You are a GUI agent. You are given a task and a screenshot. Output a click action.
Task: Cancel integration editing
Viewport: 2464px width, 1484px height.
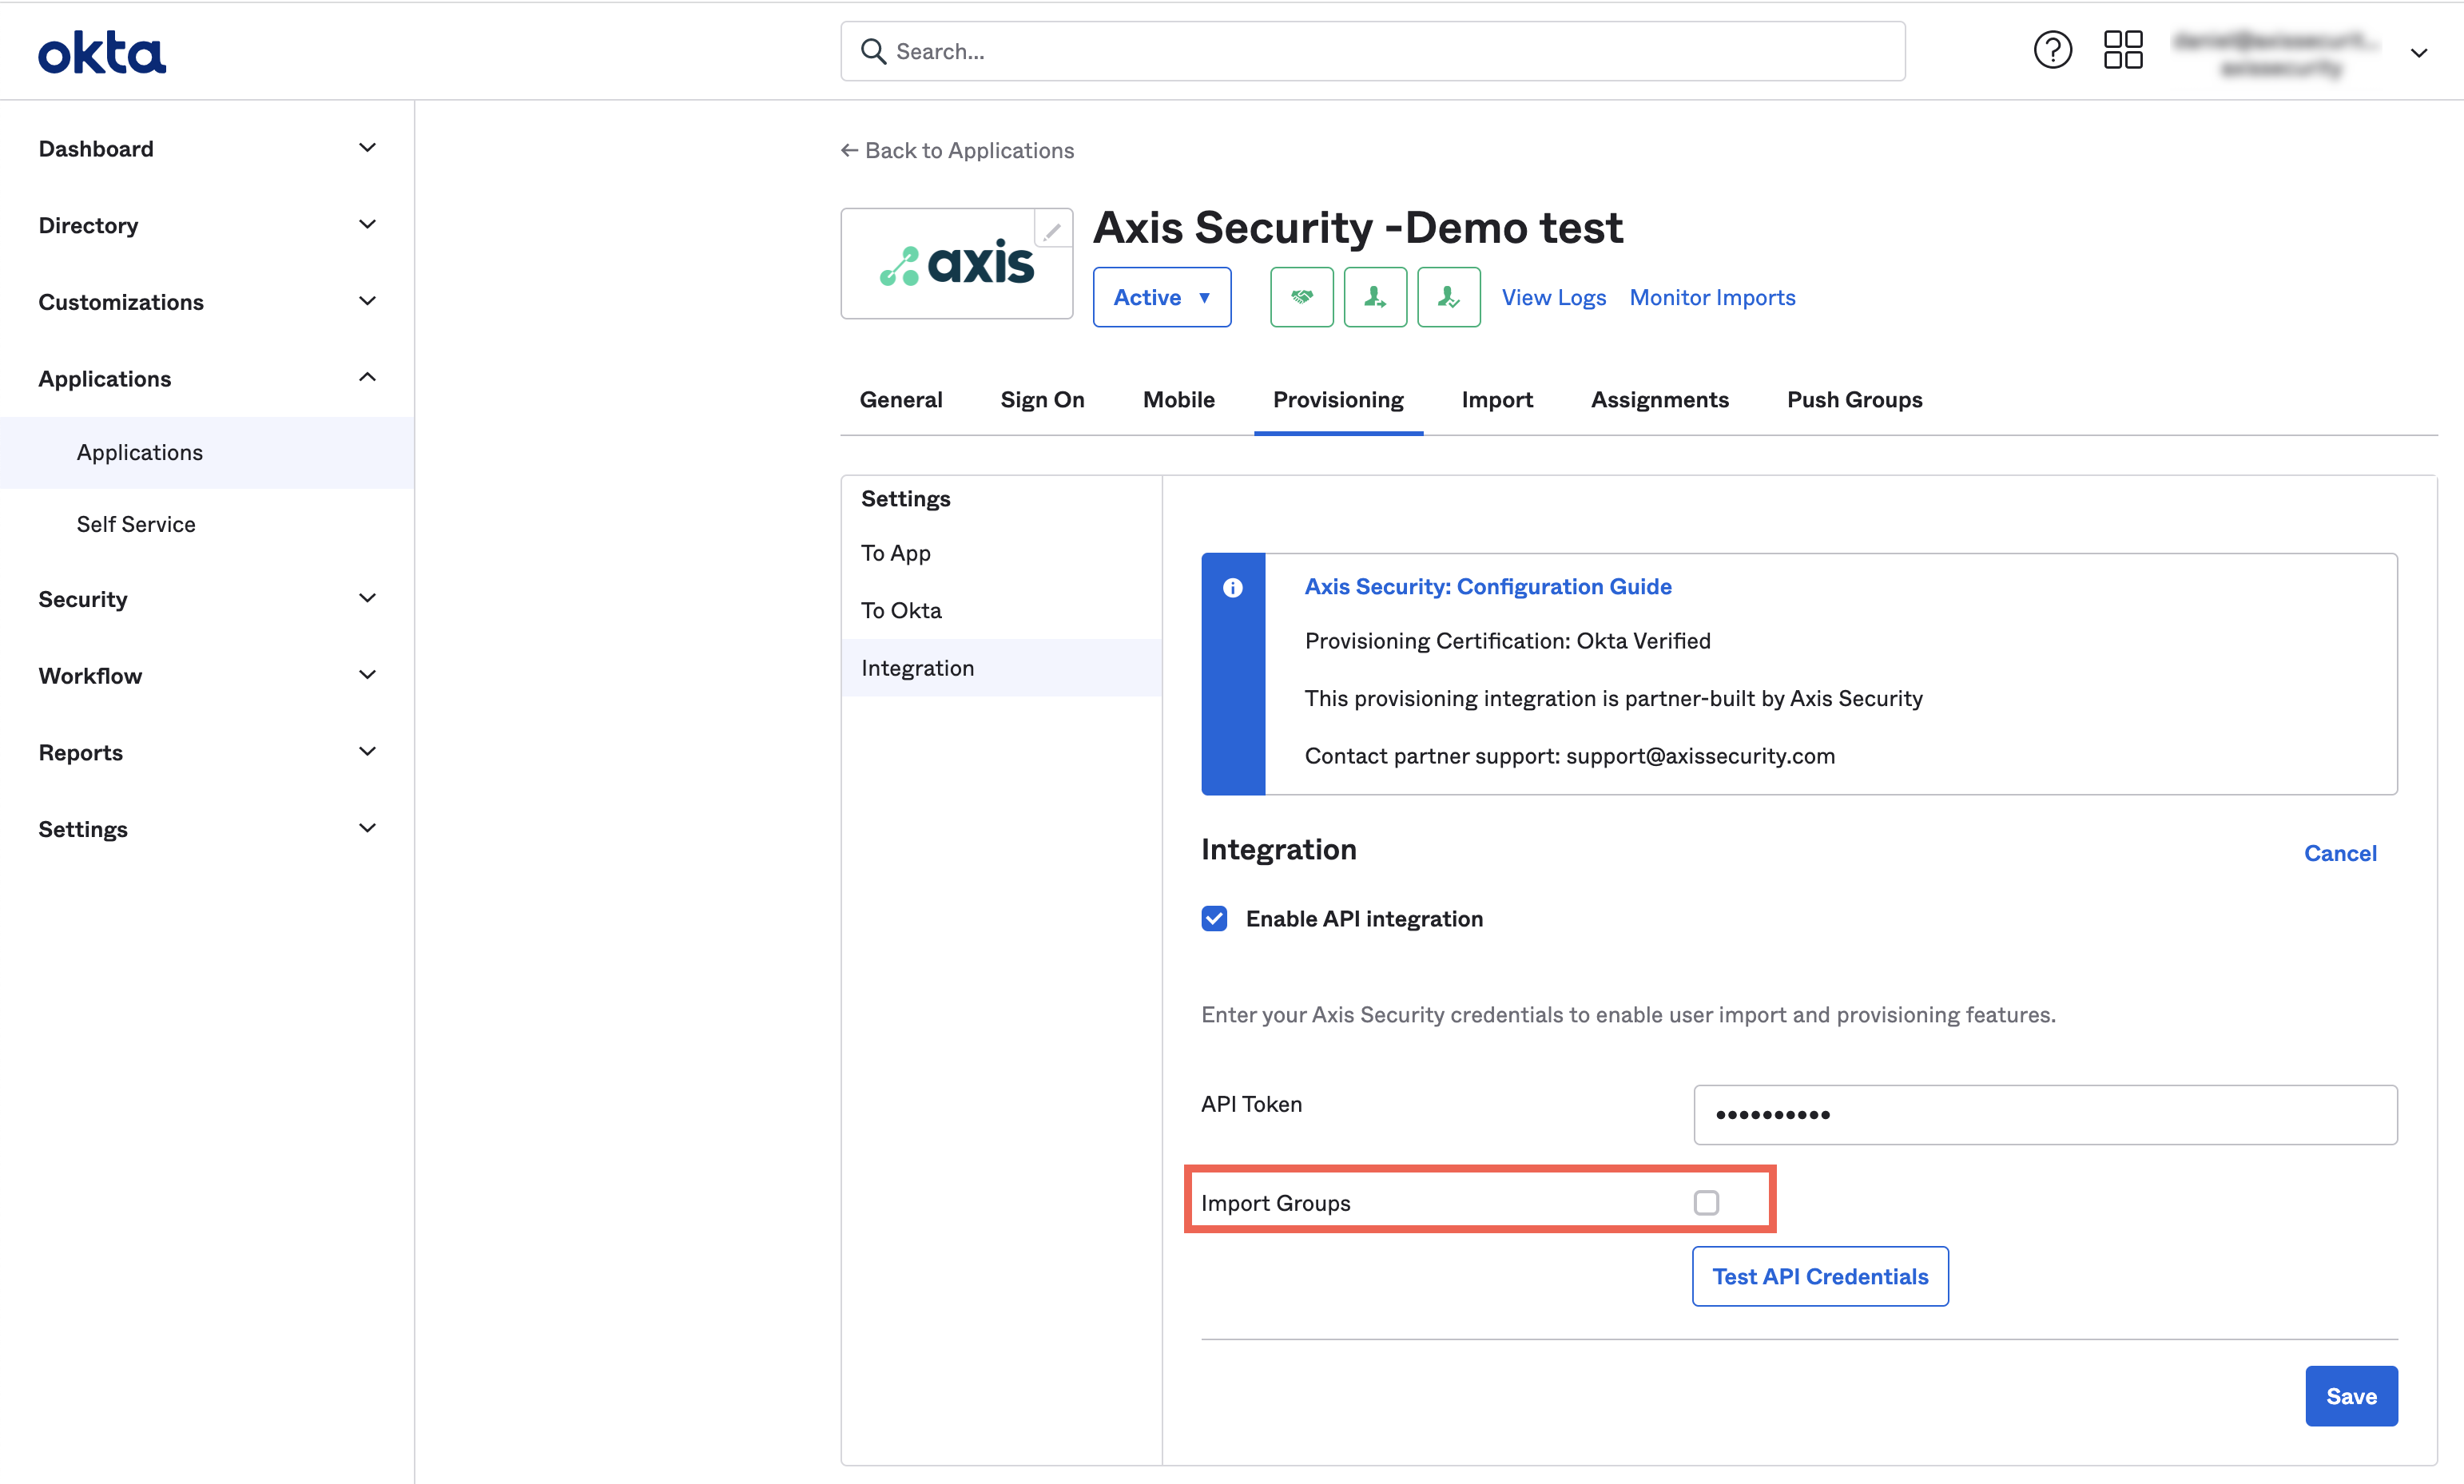(x=2340, y=853)
